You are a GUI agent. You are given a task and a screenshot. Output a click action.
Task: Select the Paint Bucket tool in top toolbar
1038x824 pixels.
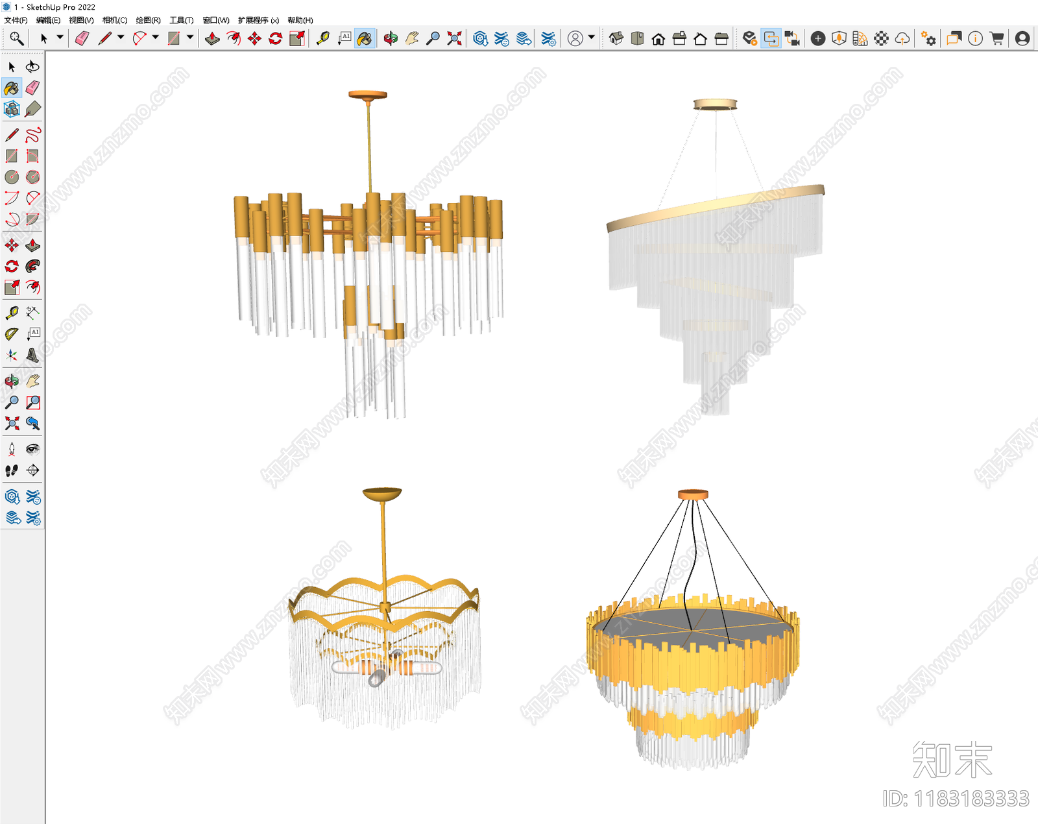click(365, 39)
